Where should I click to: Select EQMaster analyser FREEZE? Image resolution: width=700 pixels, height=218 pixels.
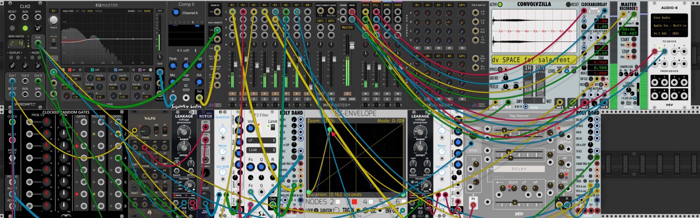click(x=98, y=11)
